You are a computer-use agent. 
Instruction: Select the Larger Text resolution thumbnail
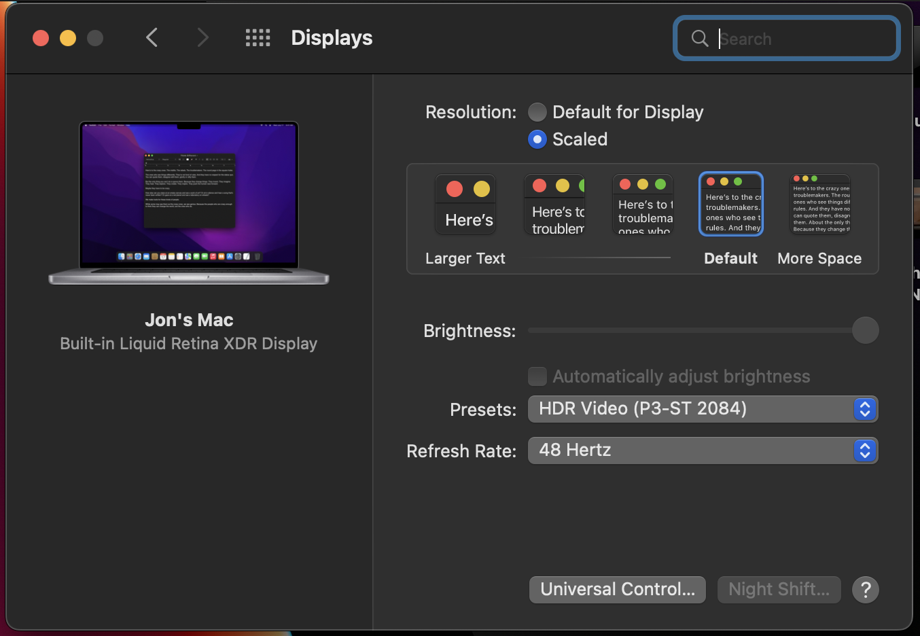point(465,205)
